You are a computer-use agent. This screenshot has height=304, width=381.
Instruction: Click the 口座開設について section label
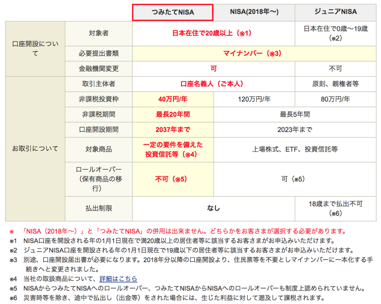[x=35, y=49]
